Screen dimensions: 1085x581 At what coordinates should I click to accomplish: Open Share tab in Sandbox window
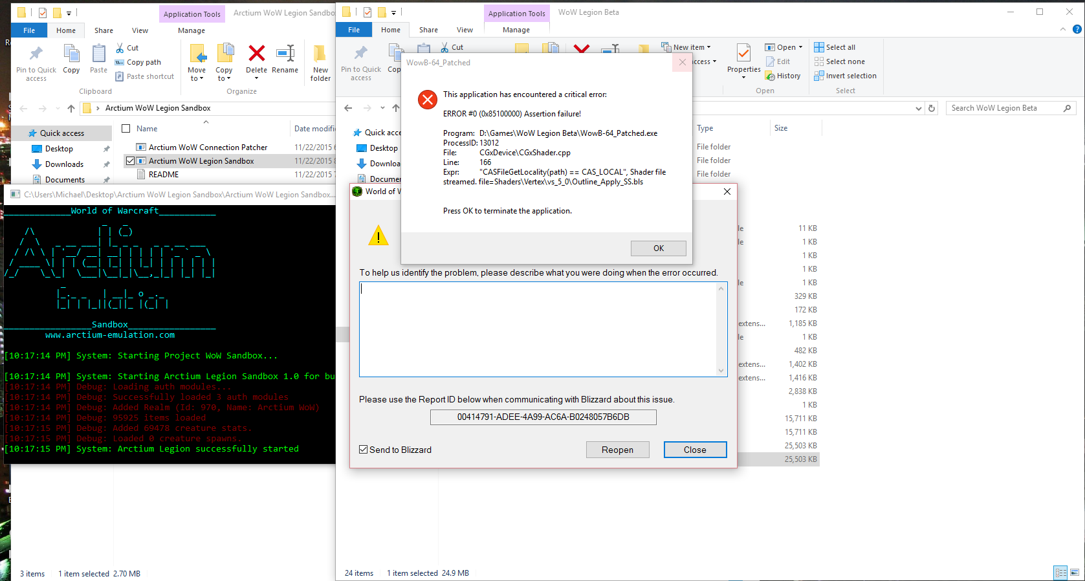click(104, 30)
